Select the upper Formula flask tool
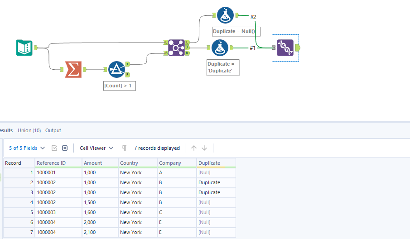Screen dimensions: 410x239 pyautogui.click(x=225, y=15)
